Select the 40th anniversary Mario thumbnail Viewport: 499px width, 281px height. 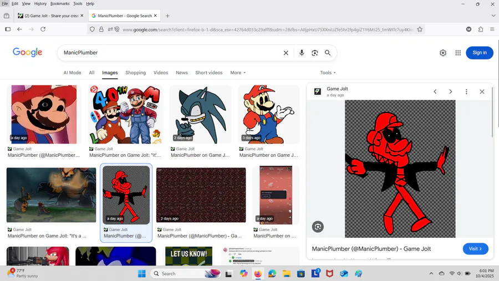125,114
